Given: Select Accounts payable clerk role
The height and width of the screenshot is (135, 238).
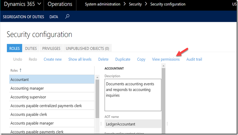Looking at the screenshot, I should pyautogui.click(x=52, y=114).
